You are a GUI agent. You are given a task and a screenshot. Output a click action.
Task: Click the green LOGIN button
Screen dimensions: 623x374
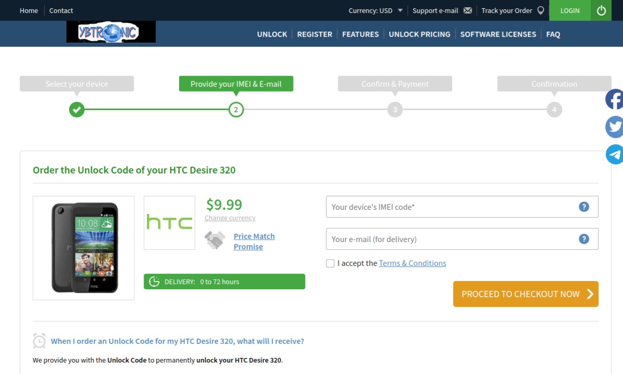click(x=570, y=10)
